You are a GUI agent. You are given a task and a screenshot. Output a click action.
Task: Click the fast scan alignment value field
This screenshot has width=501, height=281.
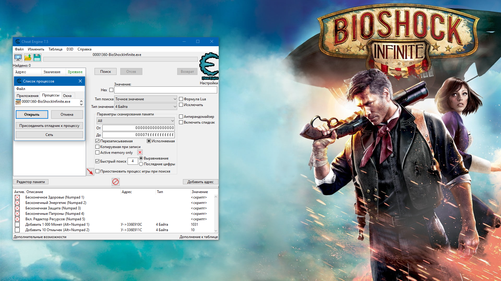point(133,161)
